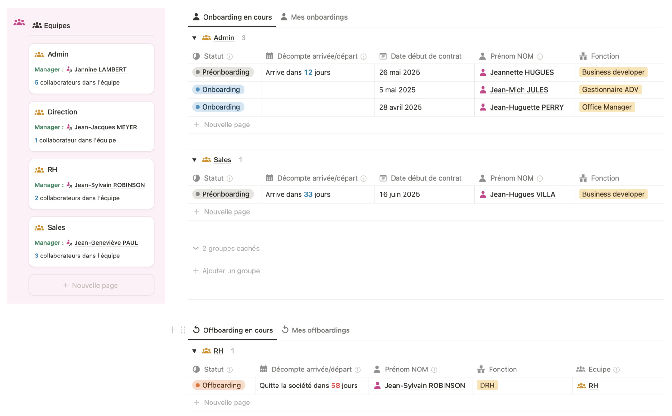This screenshot has width=672, height=416.
Task: Add Nouvelle page in Equipes sidebar
Action: [92, 285]
